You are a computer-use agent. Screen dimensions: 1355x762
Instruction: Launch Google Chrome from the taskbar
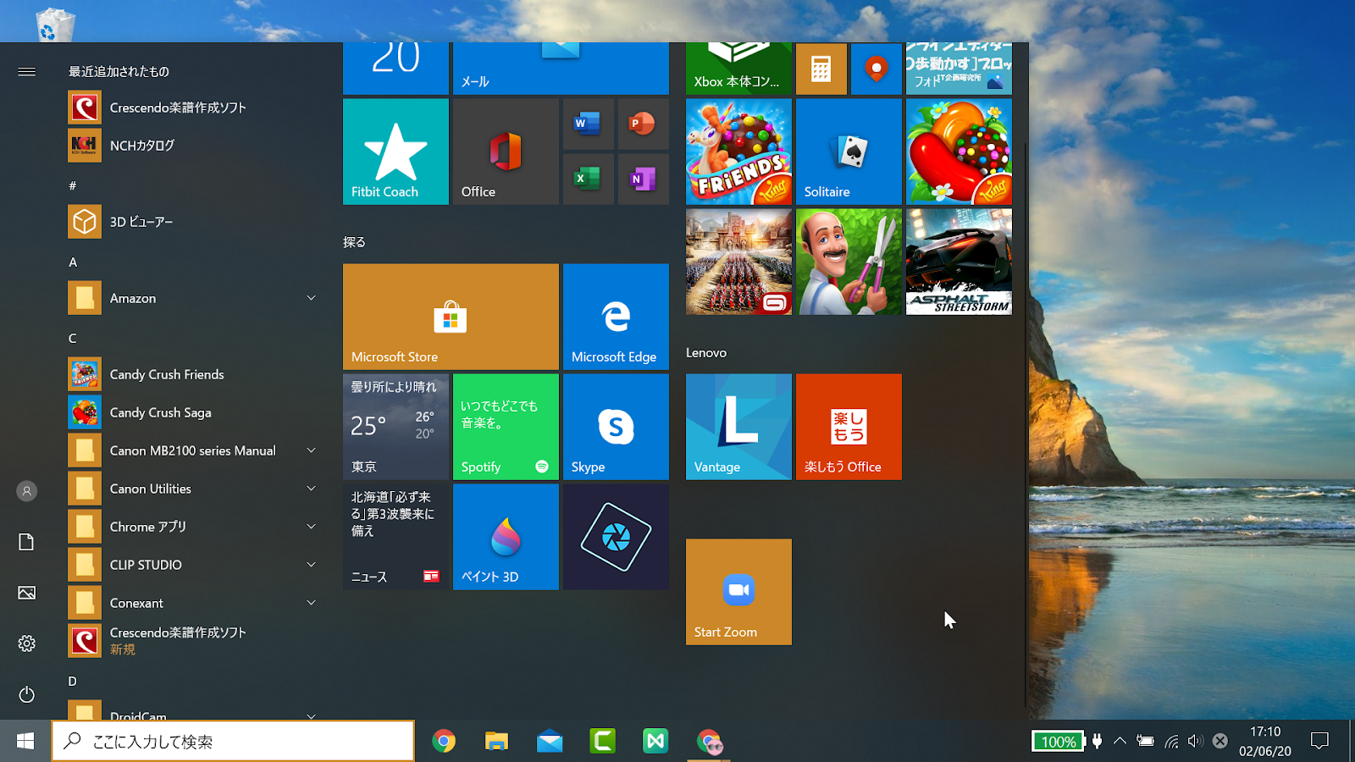click(444, 741)
